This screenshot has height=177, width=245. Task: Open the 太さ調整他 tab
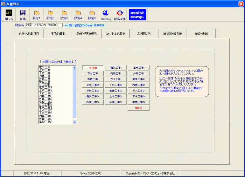pos(144,34)
